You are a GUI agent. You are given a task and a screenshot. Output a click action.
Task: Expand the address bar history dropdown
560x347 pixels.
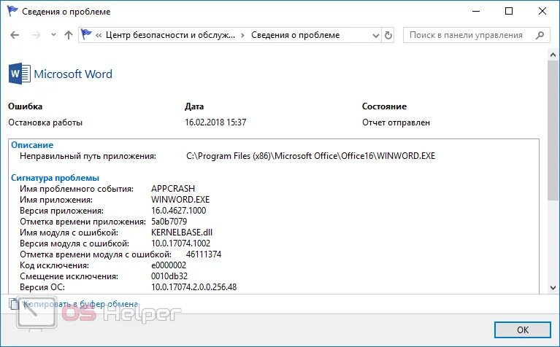click(x=375, y=35)
